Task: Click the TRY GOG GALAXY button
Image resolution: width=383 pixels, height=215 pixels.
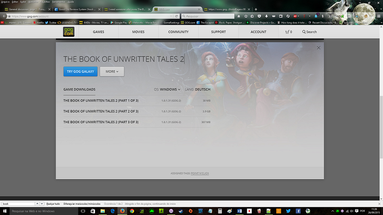Action: point(80,72)
